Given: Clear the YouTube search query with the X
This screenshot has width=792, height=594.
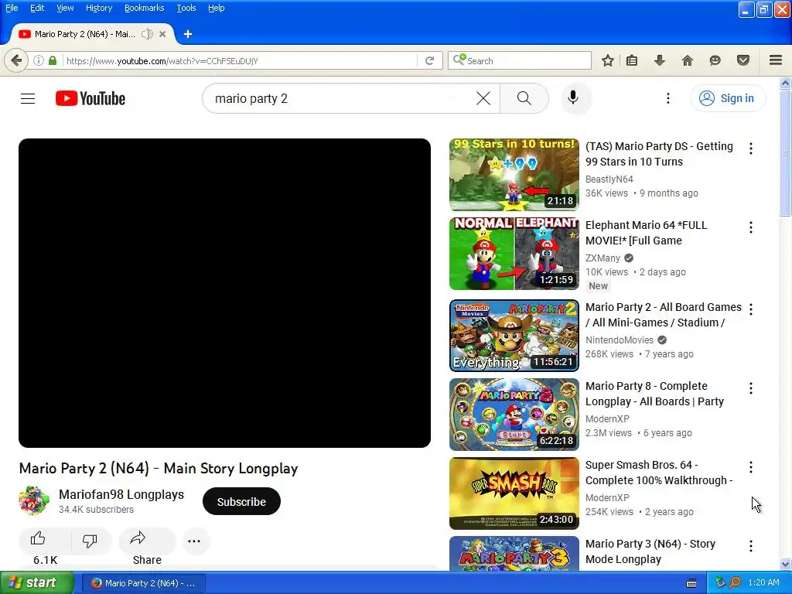Looking at the screenshot, I should pyautogui.click(x=483, y=98).
